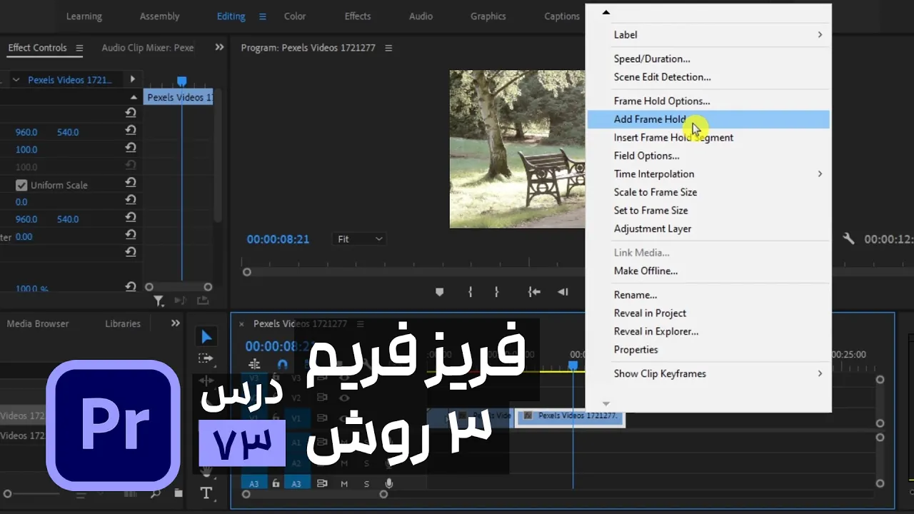Toggle the lock on track A3
The height and width of the screenshot is (514, 914).
click(276, 483)
